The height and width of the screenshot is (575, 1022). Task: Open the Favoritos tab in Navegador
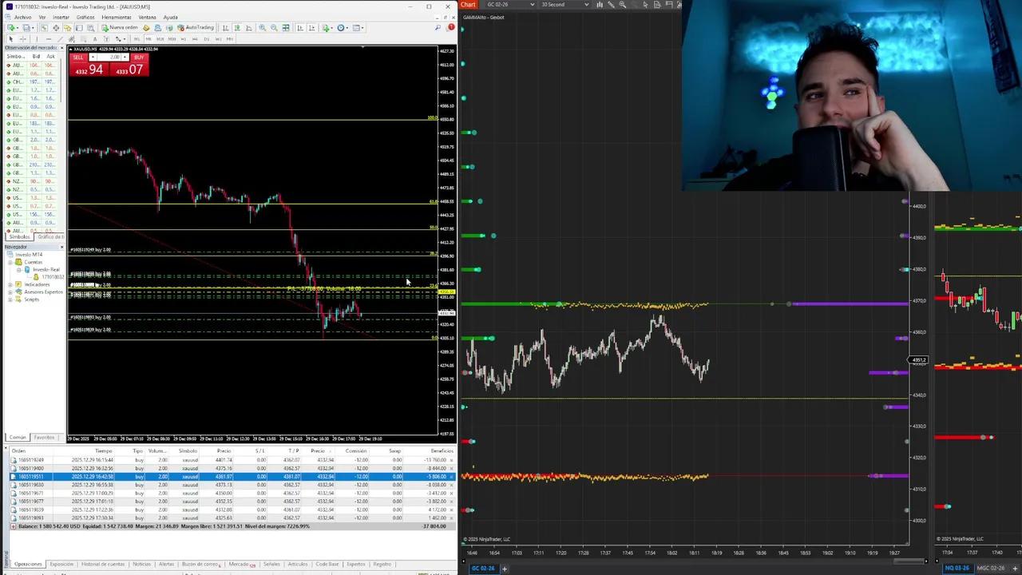click(x=45, y=438)
